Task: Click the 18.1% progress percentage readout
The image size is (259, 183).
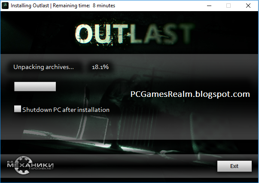Action: [100, 67]
